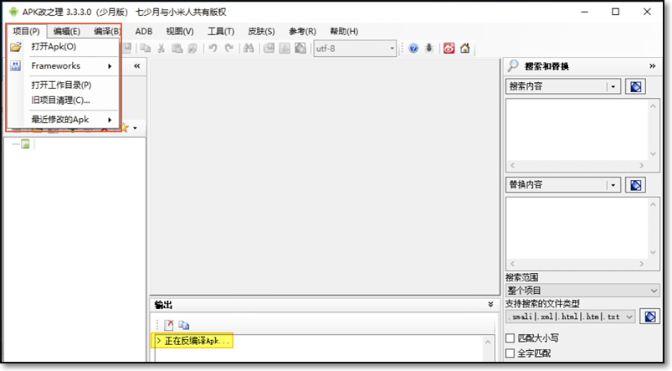672x371 pixels.
Task: Click search content horizontal scroll-right arrow
Action: click(642, 165)
